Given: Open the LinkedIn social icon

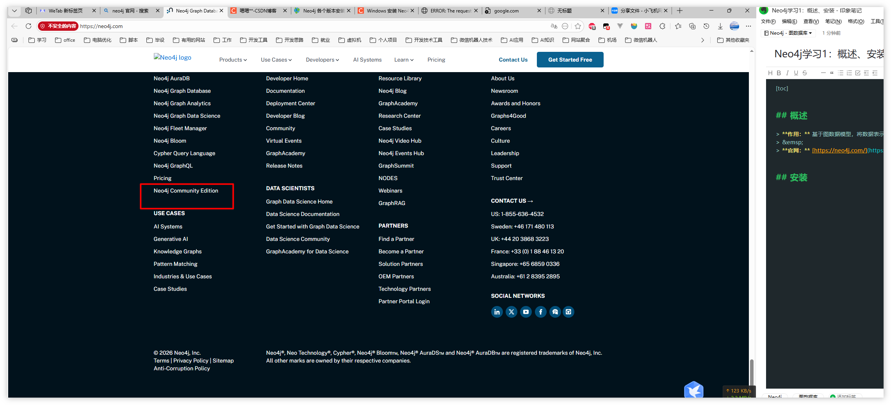Looking at the screenshot, I should 497,312.
